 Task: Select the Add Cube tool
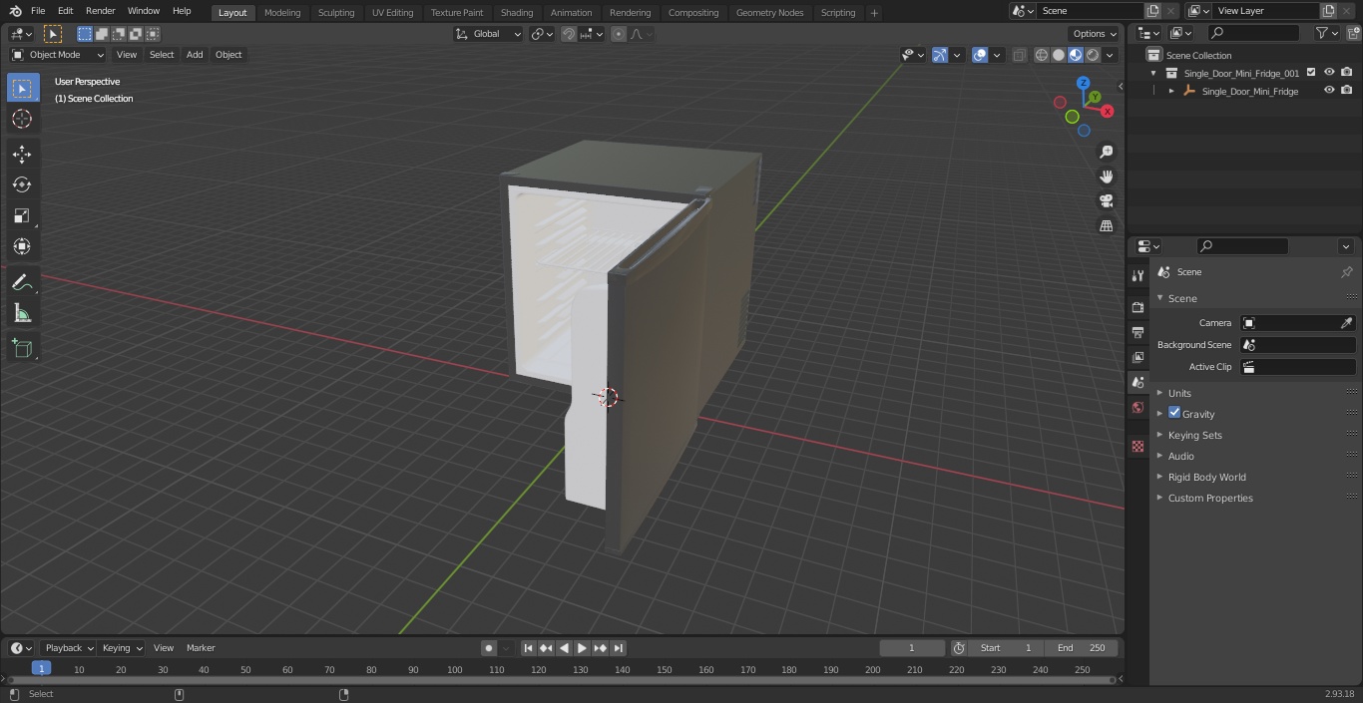pos(22,349)
